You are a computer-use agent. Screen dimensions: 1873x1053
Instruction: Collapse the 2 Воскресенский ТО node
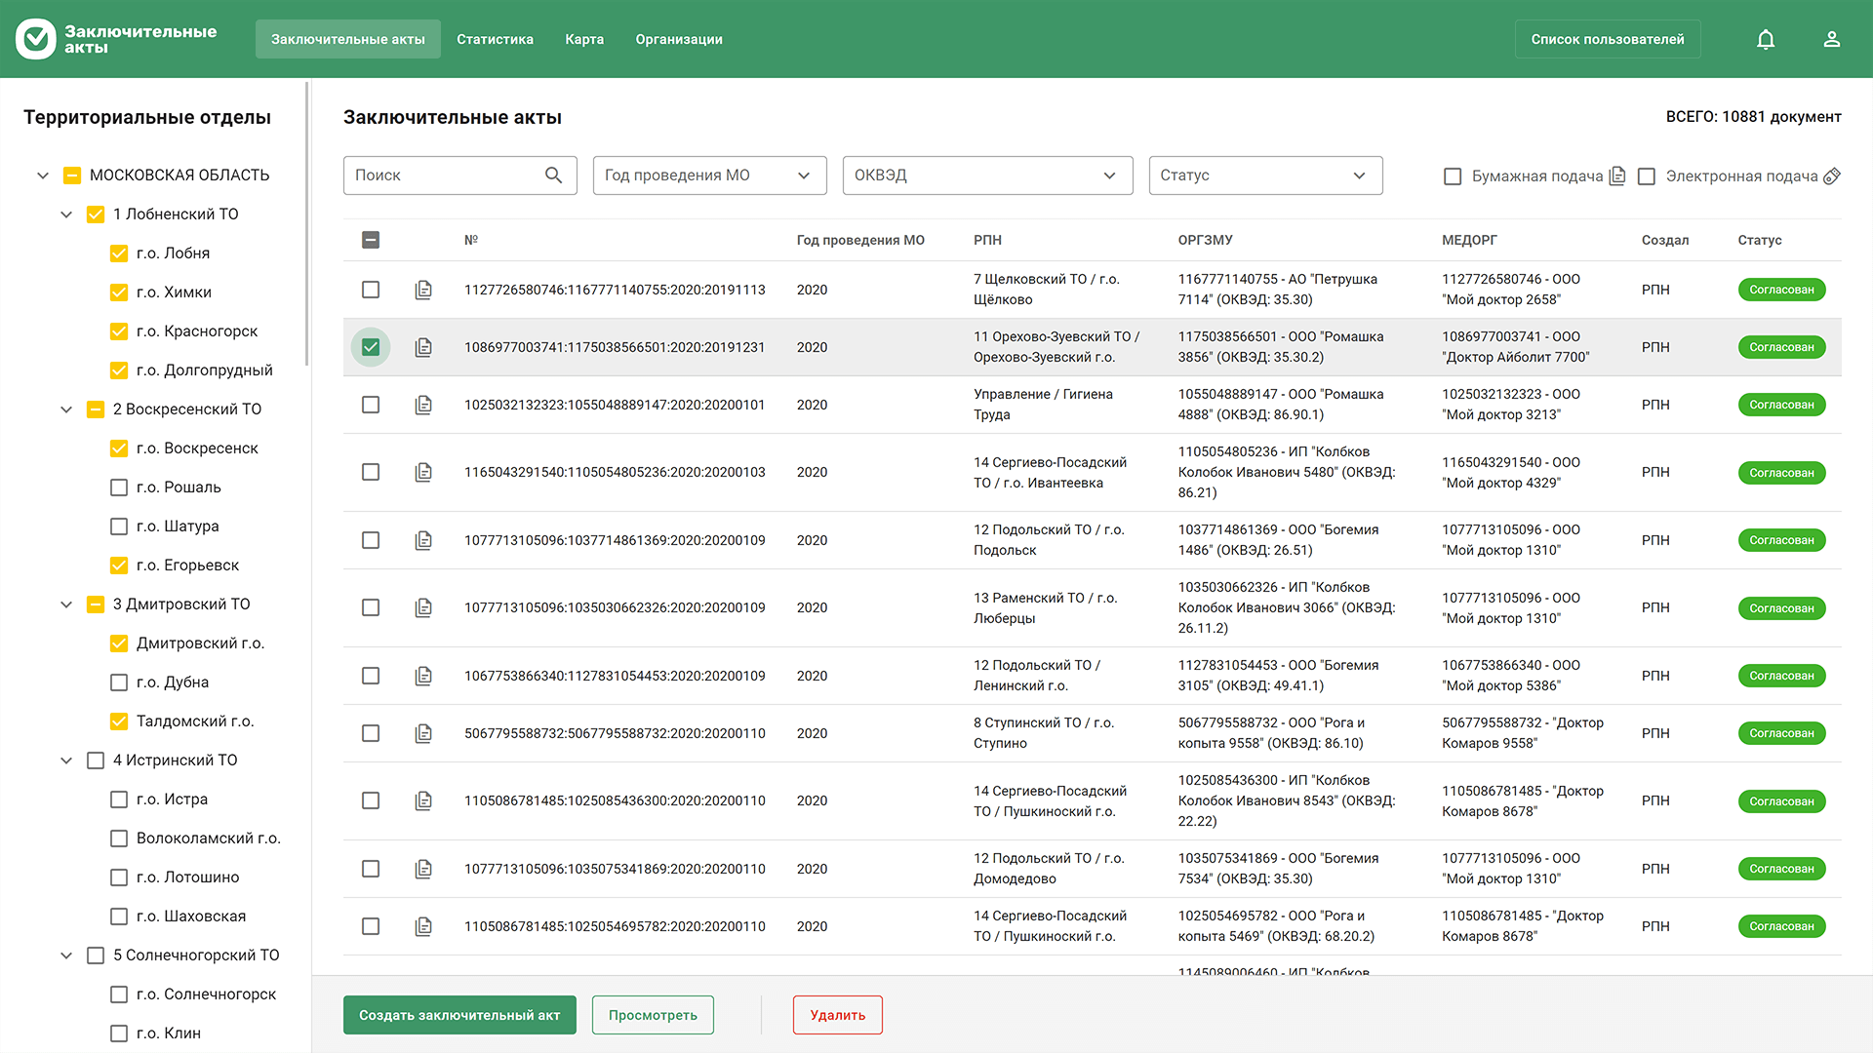point(66,409)
